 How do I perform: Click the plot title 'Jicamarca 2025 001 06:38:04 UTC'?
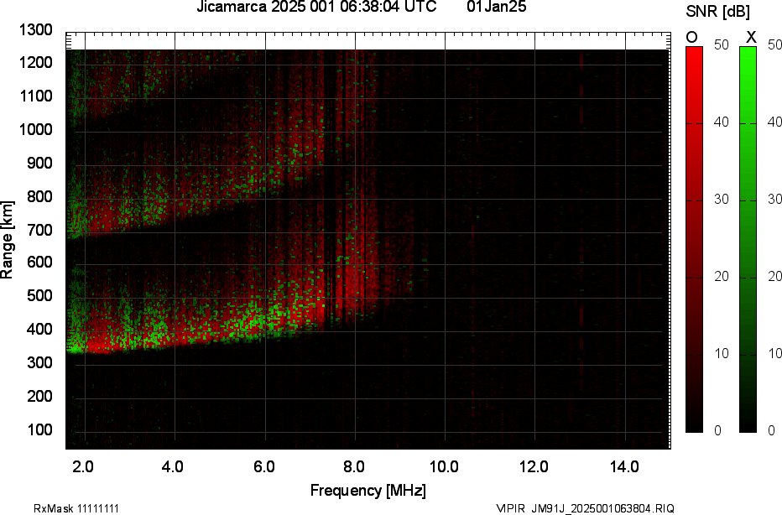(316, 7)
